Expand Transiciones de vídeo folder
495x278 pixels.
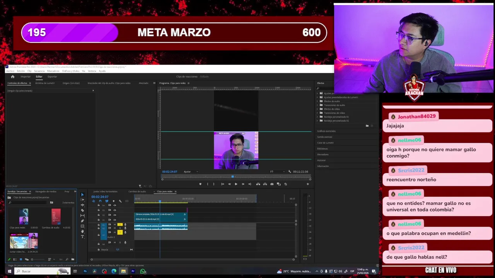(317, 113)
